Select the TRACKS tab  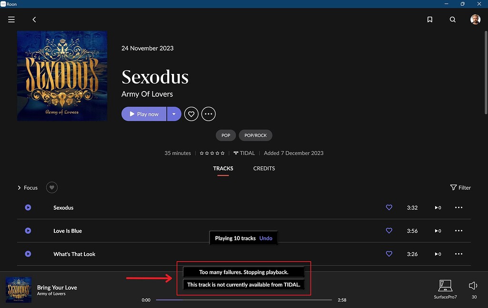[x=223, y=168]
